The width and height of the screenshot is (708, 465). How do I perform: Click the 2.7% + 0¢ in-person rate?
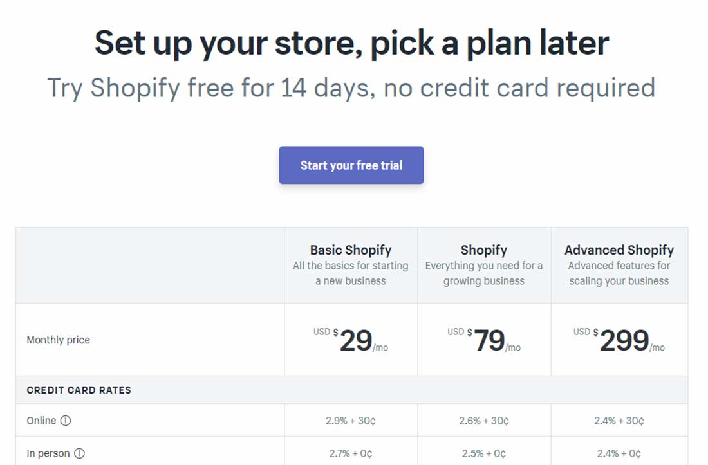(x=351, y=453)
